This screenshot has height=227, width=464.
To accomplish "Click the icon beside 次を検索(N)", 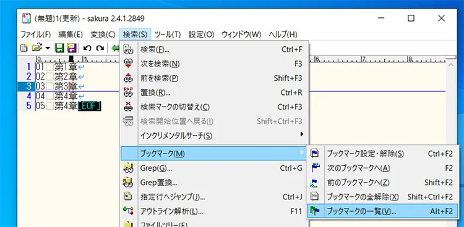I will [x=129, y=64].
